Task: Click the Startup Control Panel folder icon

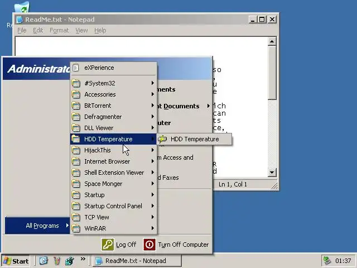Action: coord(76,206)
